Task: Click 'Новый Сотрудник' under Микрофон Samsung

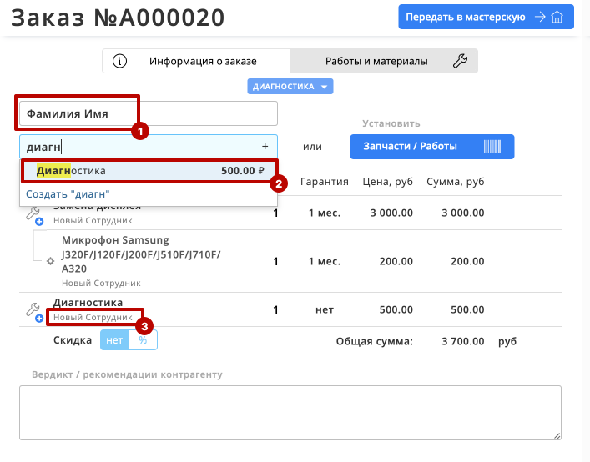Action: [101, 283]
